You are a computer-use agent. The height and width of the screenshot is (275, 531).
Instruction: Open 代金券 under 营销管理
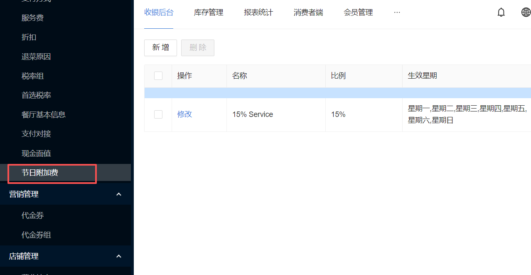[32, 216]
